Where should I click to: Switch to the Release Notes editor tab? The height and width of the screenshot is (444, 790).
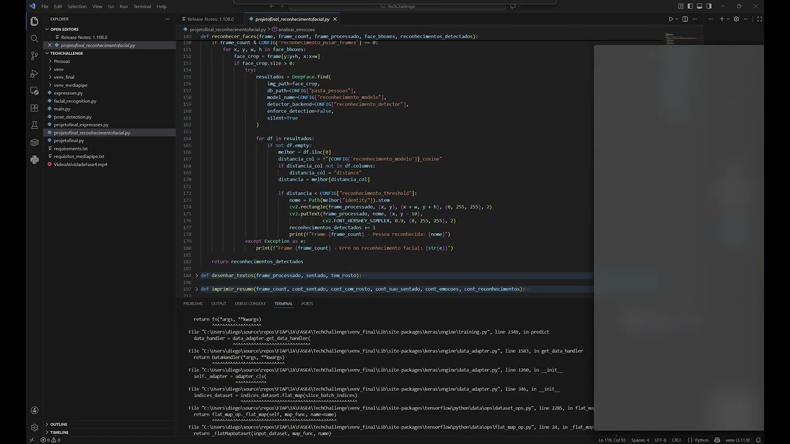(210, 19)
